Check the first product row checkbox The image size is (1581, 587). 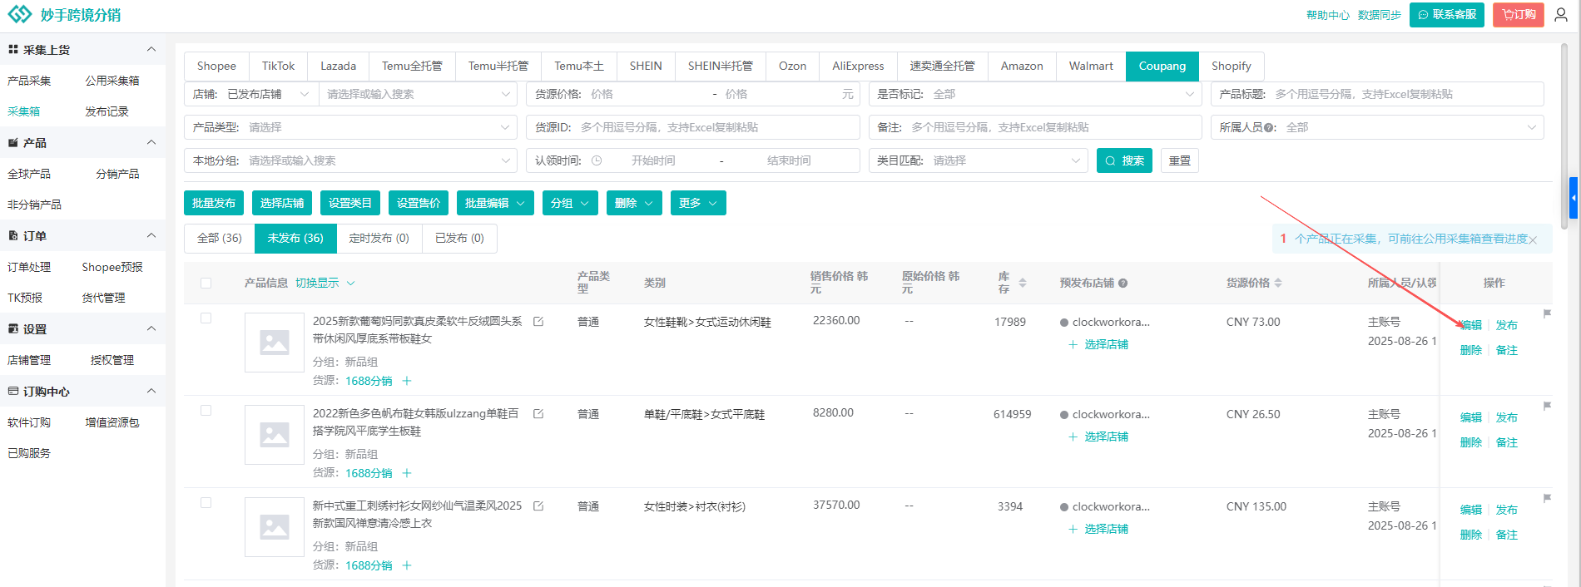[206, 318]
